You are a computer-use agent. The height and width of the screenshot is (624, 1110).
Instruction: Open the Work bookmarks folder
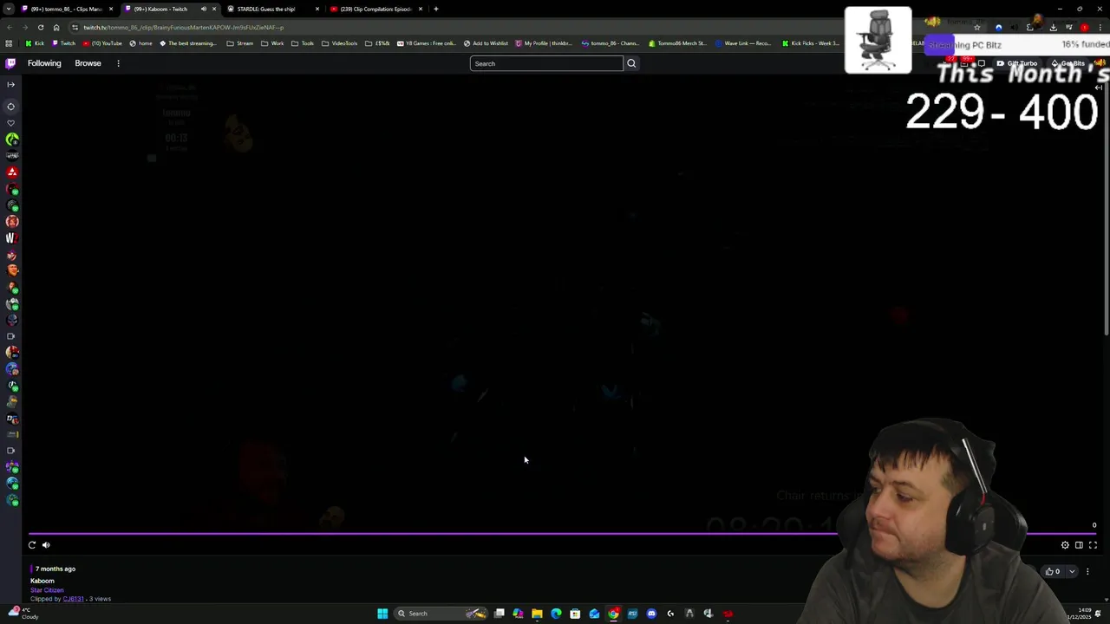(272, 43)
